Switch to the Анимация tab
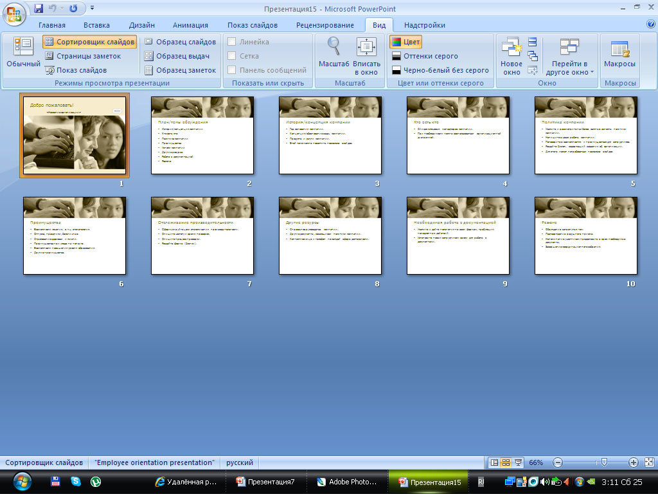This screenshot has height=494, width=658. click(190, 25)
